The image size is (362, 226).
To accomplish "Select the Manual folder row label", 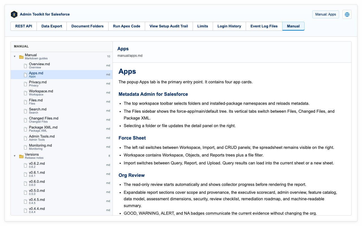I will [x=31, y=55].
